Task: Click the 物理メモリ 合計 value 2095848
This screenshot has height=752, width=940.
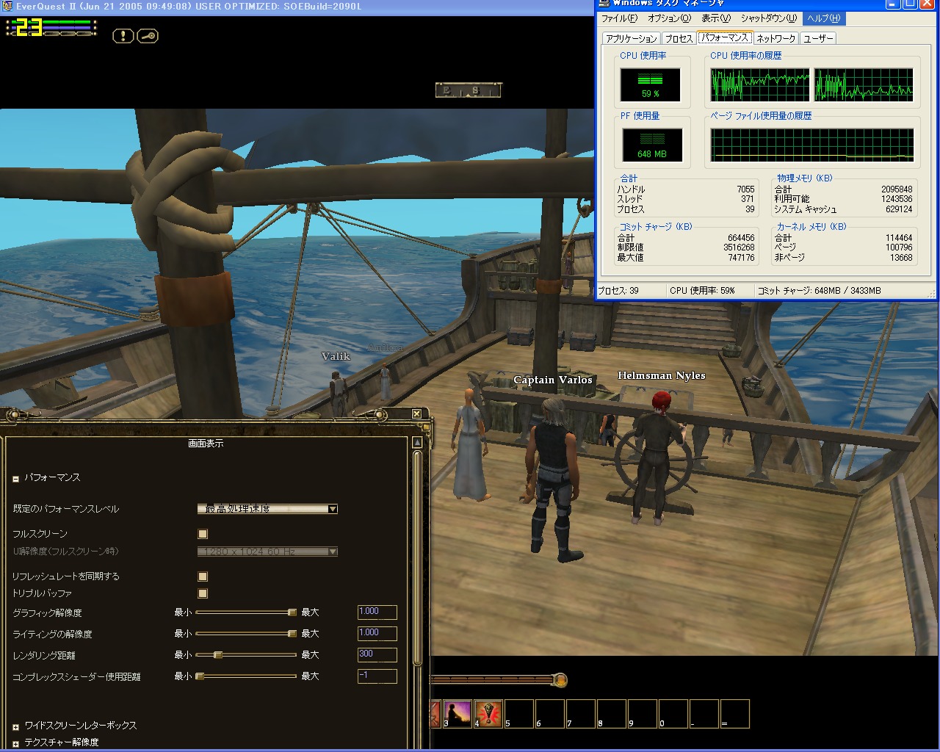Action: [897, 189]
